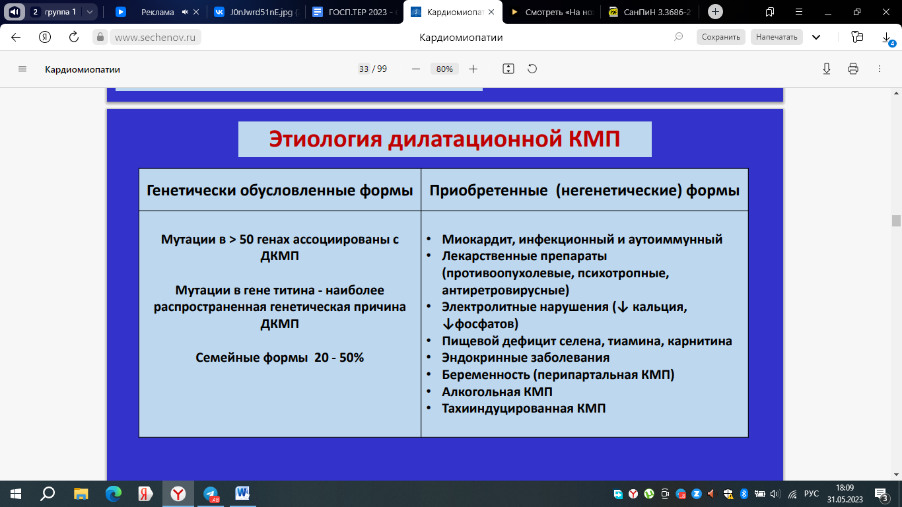Open File Explorer from the taskbar
This screenshot has height=507, width=902.
pyautogui.click(x=81, y=493)
